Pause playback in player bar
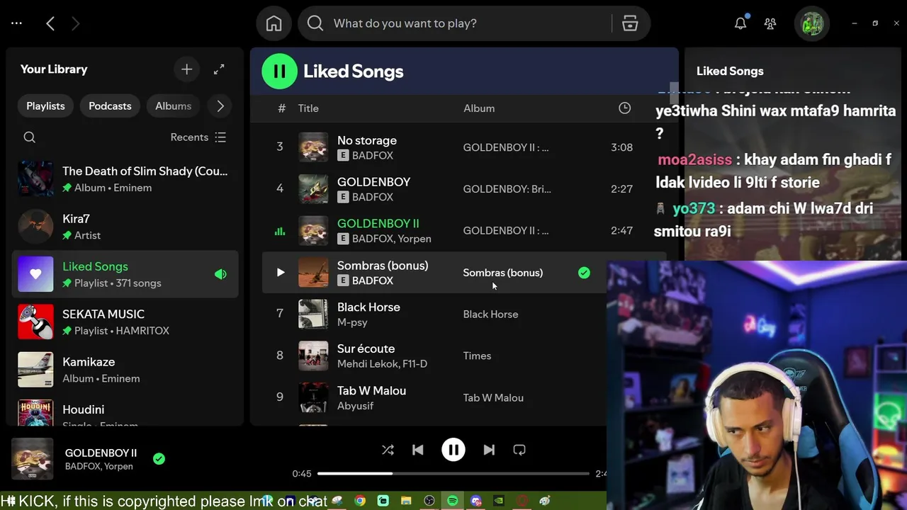This screenshot has height=510, width=907. (x=453, y=450)
